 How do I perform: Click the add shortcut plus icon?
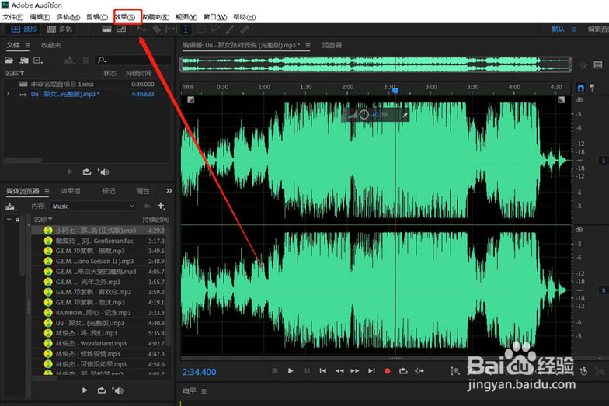162,206
